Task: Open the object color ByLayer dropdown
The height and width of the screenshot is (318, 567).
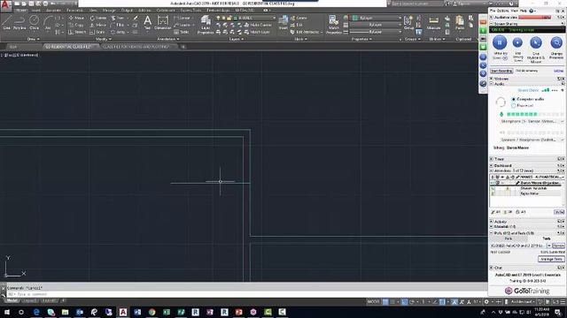Action: (377, 18)
